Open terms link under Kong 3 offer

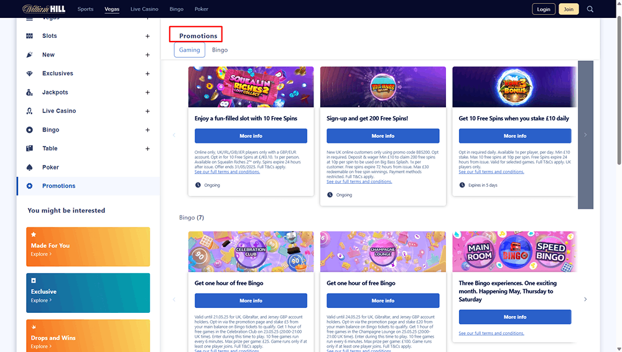tap(491, 172)
